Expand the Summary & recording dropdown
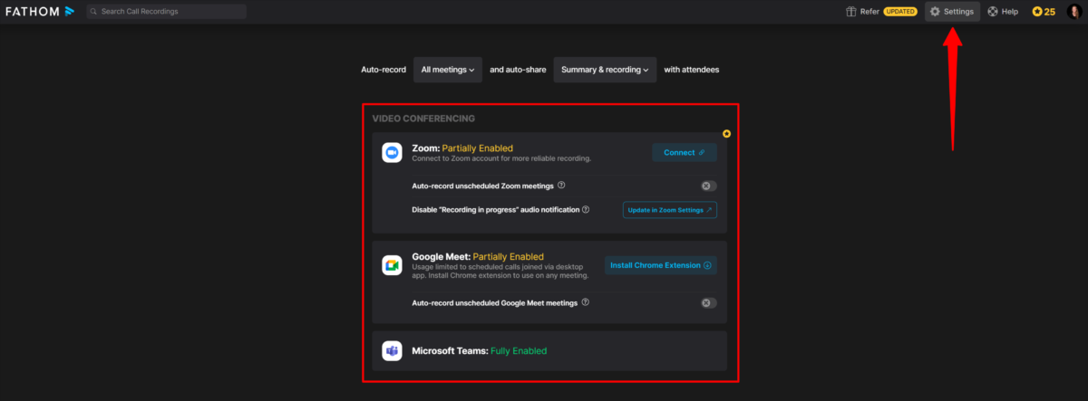Viewport: 1088px width, 401px height. coord(606,70)
